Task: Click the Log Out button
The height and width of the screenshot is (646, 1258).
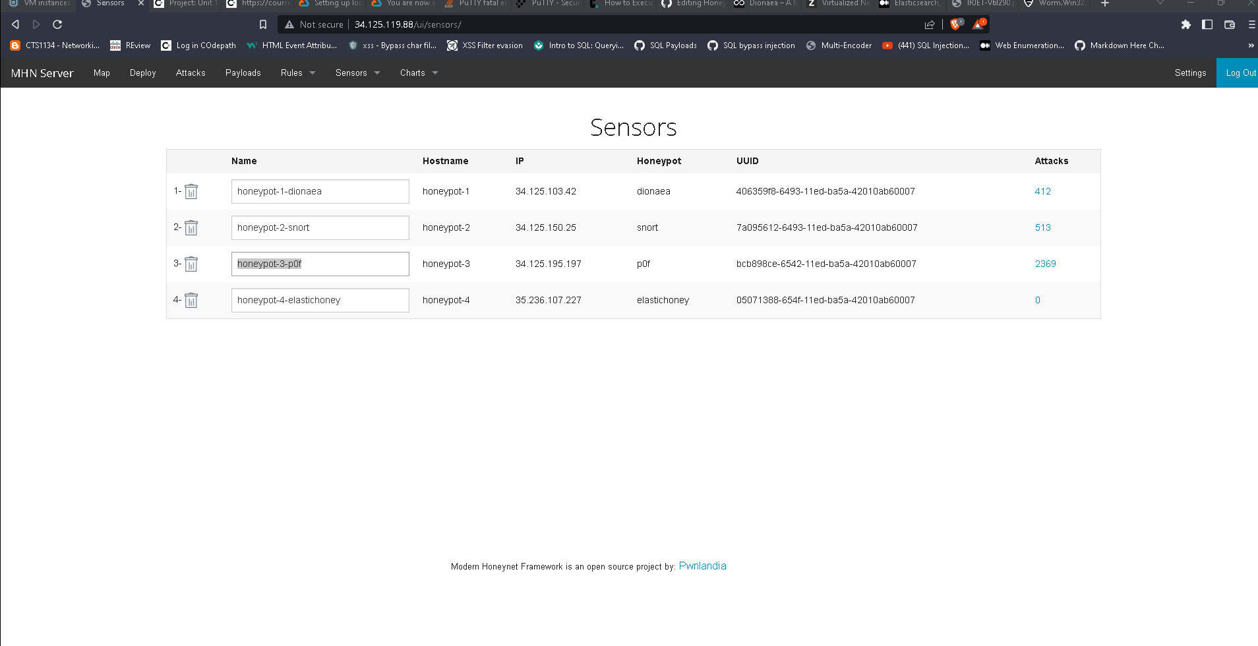Action: (x=1240, y=73)
